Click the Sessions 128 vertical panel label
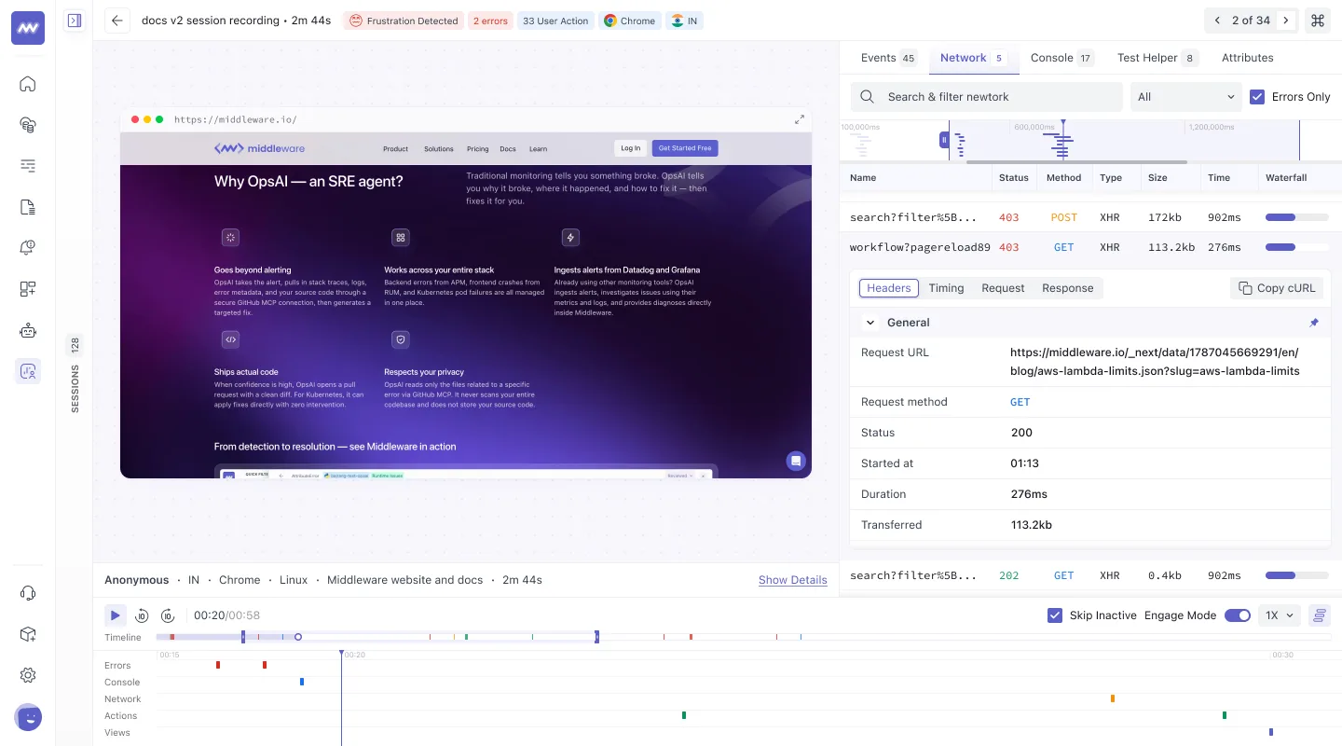The image size is (1342, 746). (75, 375)
